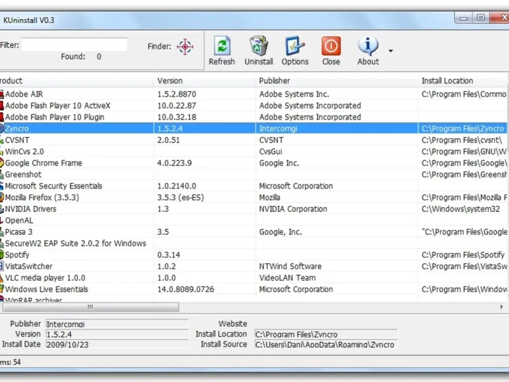Select the Greenshot entry
Viewport: 509px width, 382px height.
pos(253,174)
